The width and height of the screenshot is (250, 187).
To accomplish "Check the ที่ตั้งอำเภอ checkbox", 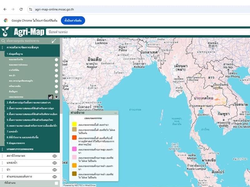I will [56, 183].
